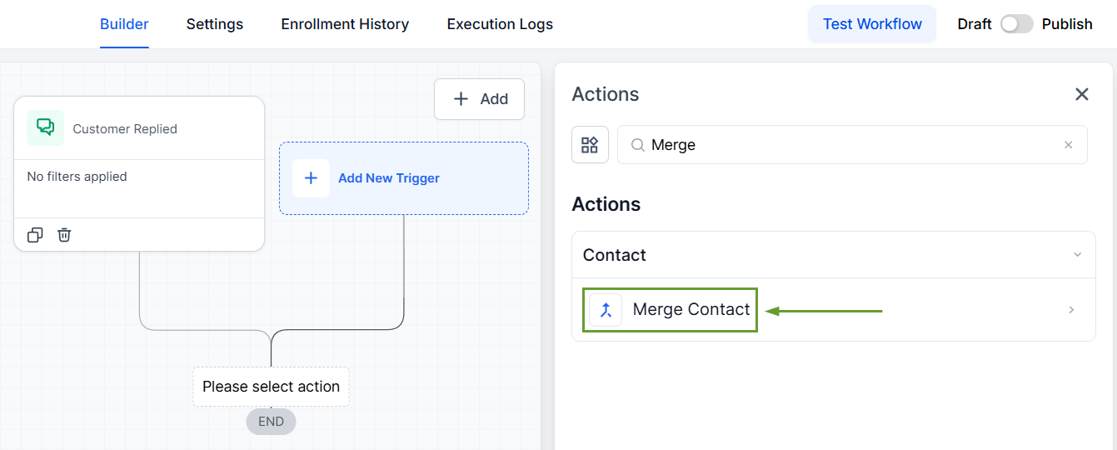
Task: Collapse the Contact category section
Action: point(1077,255)
